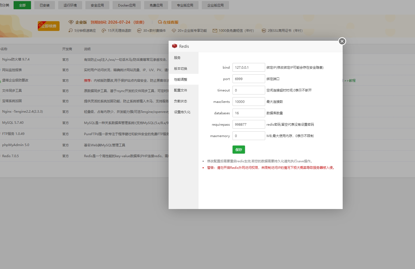Click the SSL badge icon for 2张SSL商用证书
Viewport: 415px width, 269px height.
point(264,31)
